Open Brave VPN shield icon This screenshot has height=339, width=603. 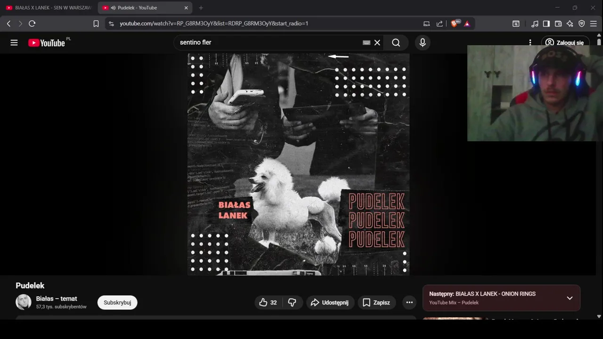click(x=582, y=24)
